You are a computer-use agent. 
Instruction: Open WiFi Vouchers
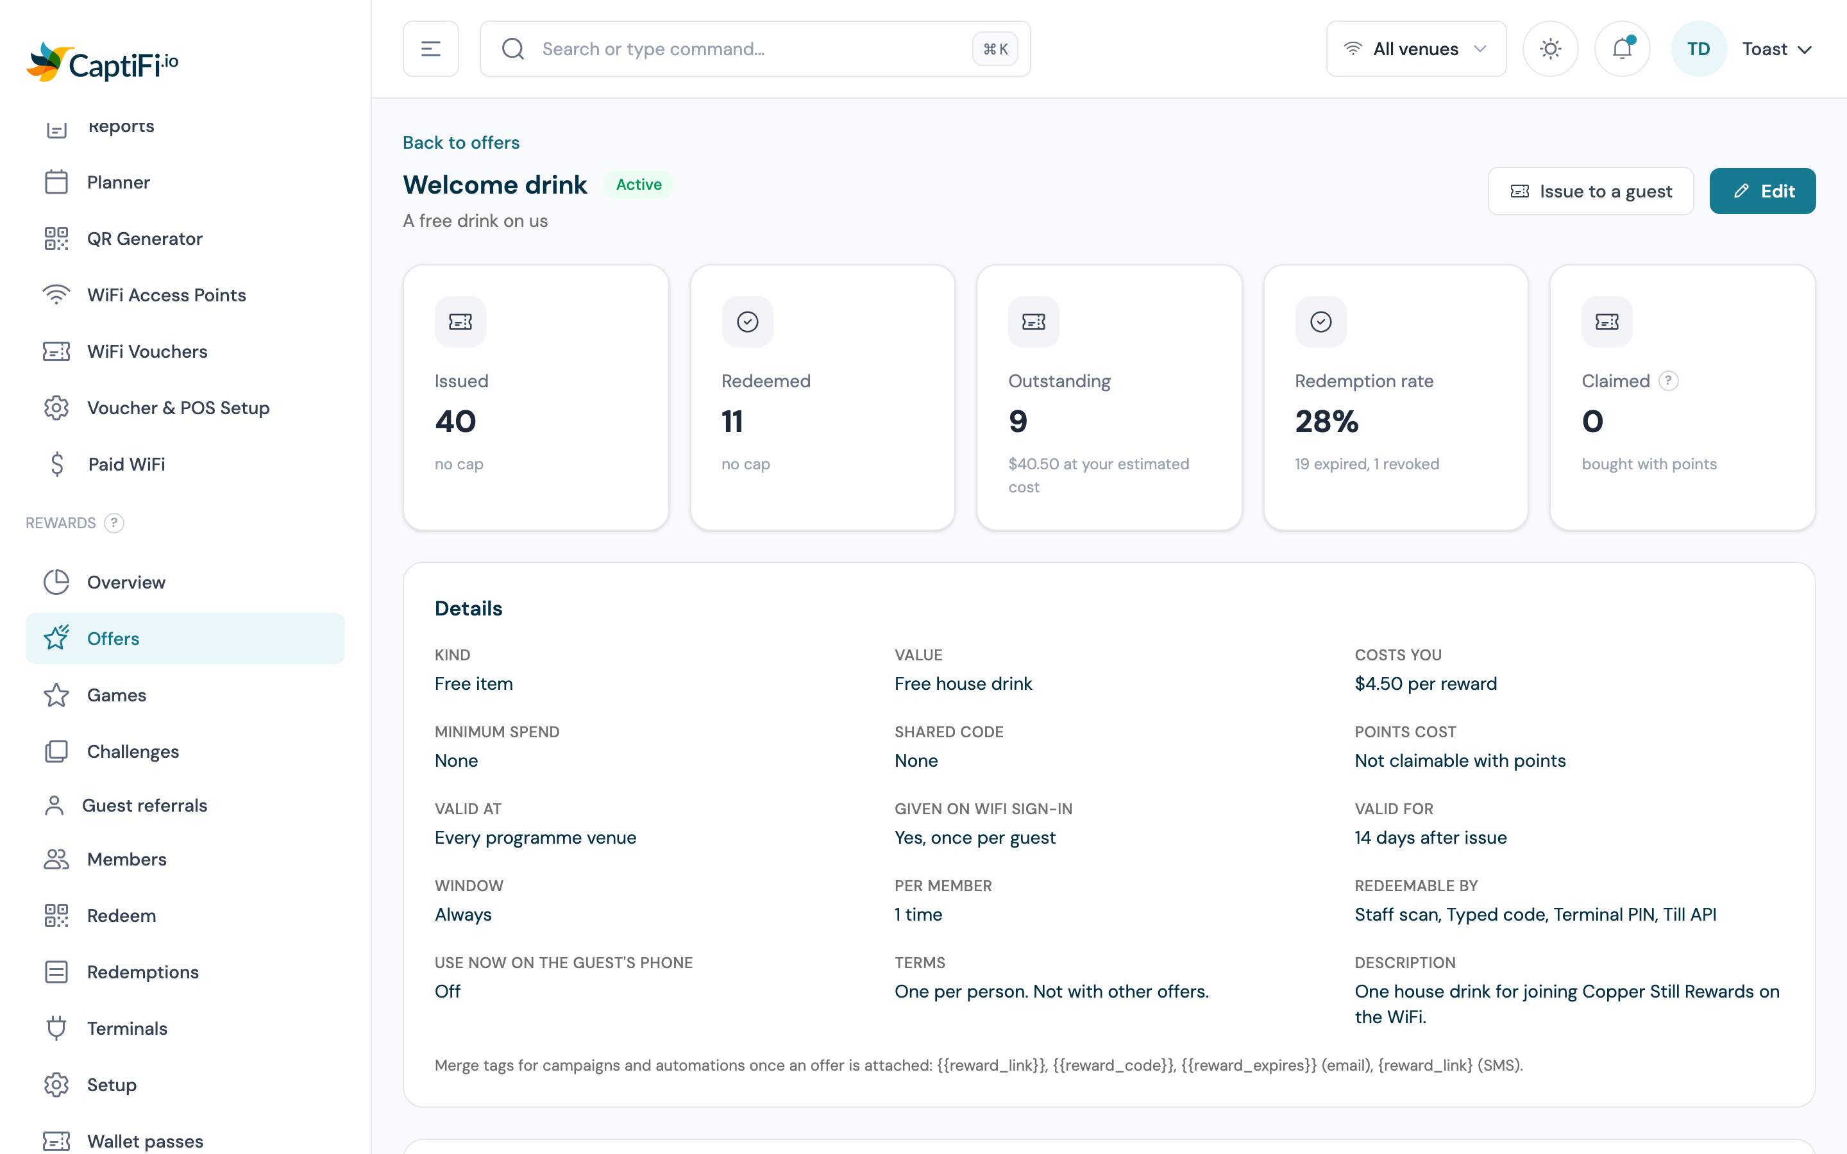185,352
